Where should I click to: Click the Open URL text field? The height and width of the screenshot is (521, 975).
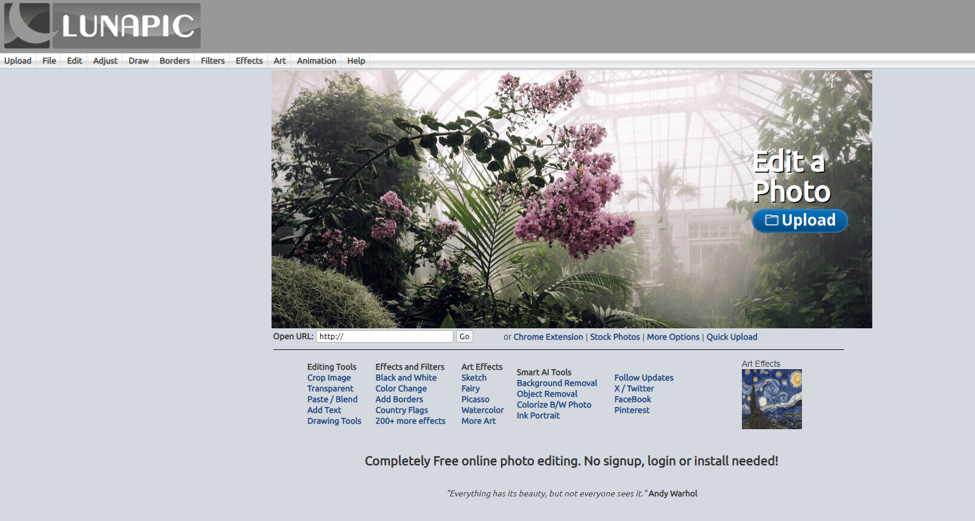pos(384,337)
